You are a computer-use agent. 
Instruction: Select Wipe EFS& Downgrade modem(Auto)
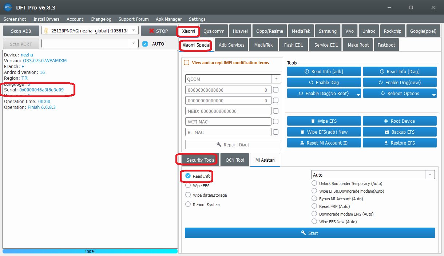[x=314, y=191]
